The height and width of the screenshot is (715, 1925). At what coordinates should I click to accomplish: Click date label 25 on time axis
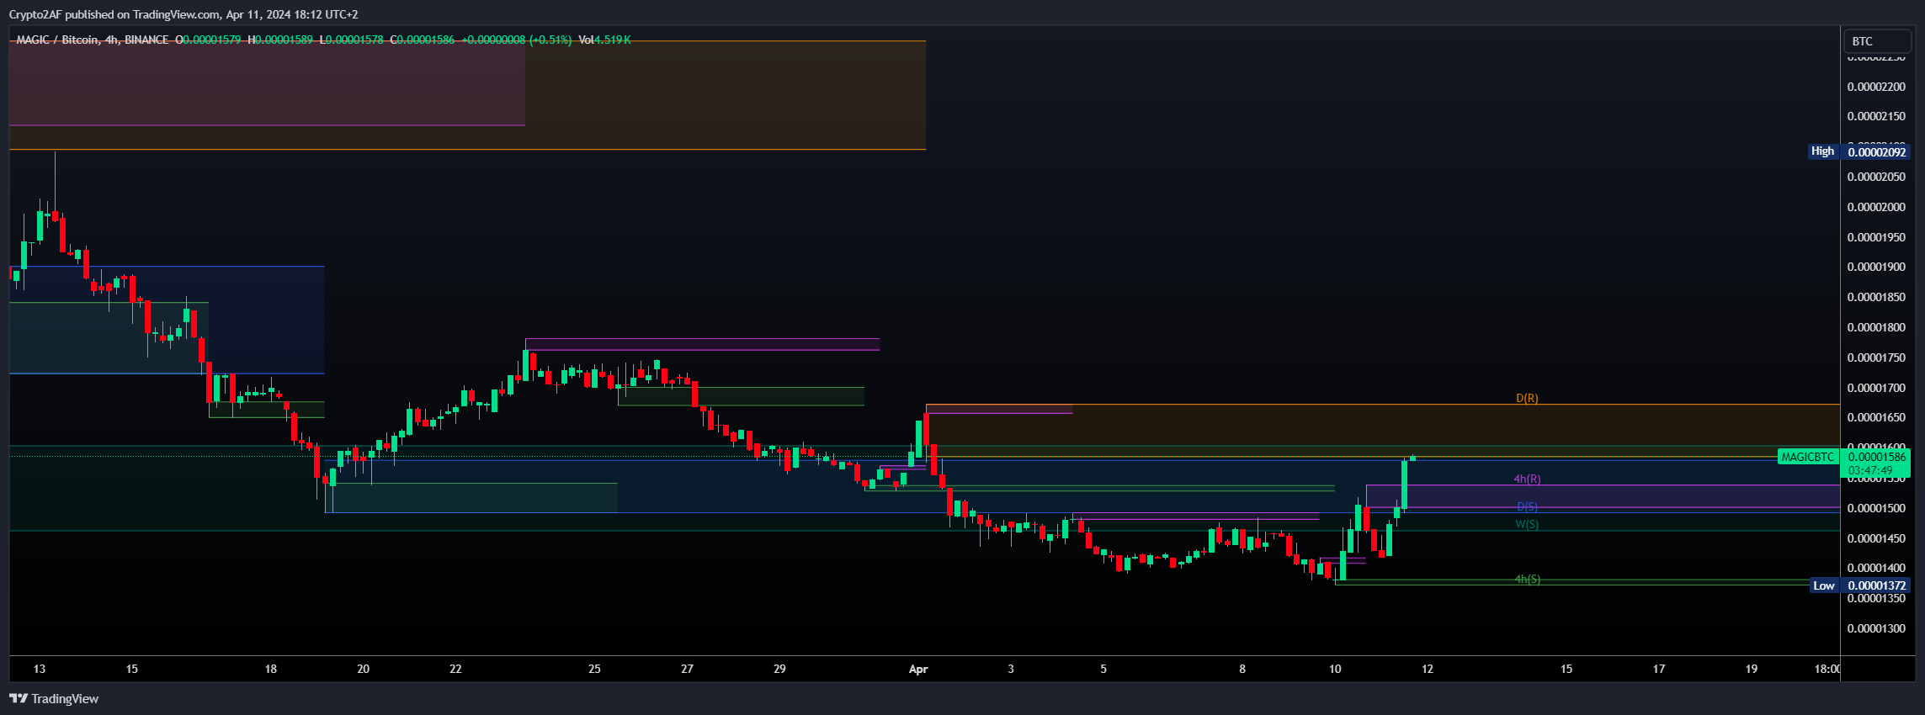click(x=594, y=669)
